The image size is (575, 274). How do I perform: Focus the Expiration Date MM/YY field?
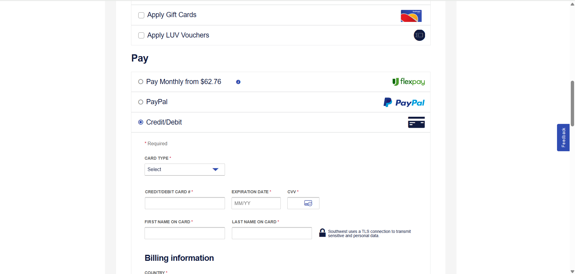click(x=256, y=203)
